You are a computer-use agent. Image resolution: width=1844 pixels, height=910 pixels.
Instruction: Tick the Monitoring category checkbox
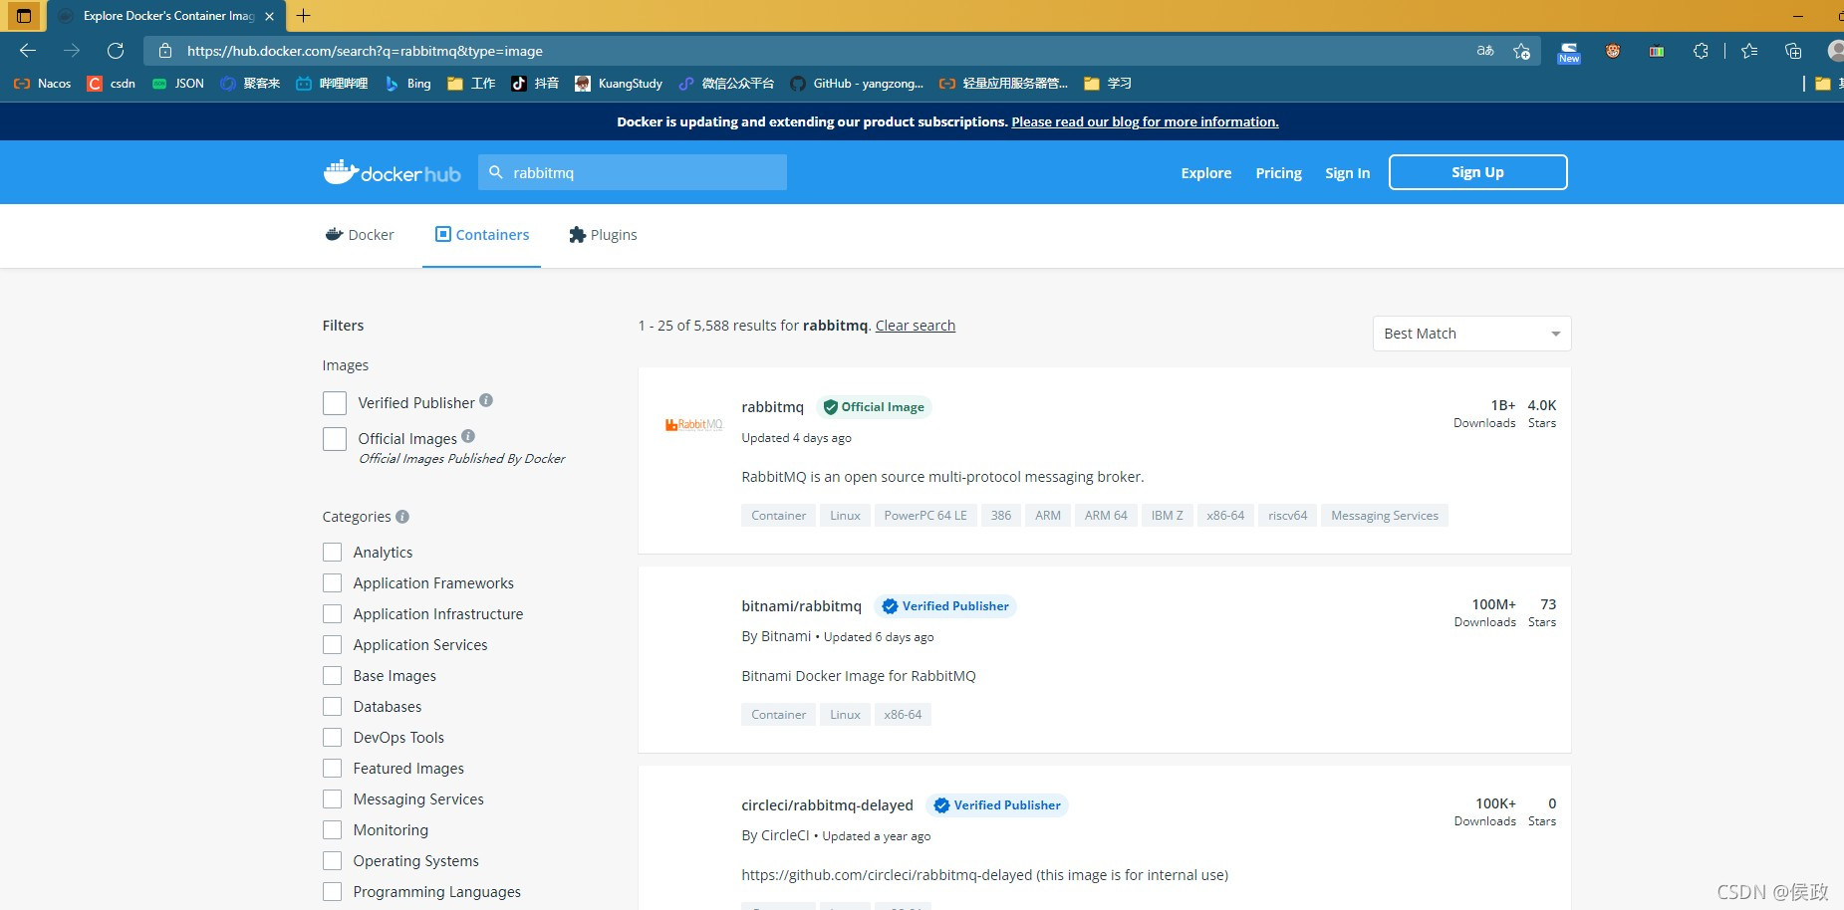[x=333, y=830]
